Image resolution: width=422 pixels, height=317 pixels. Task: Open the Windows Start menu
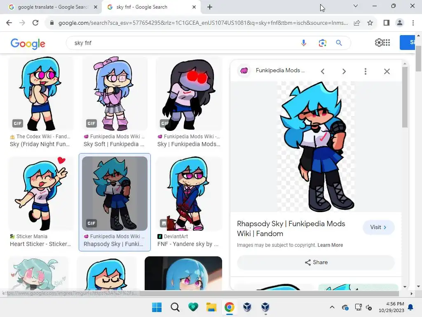(x=157, y=307)
